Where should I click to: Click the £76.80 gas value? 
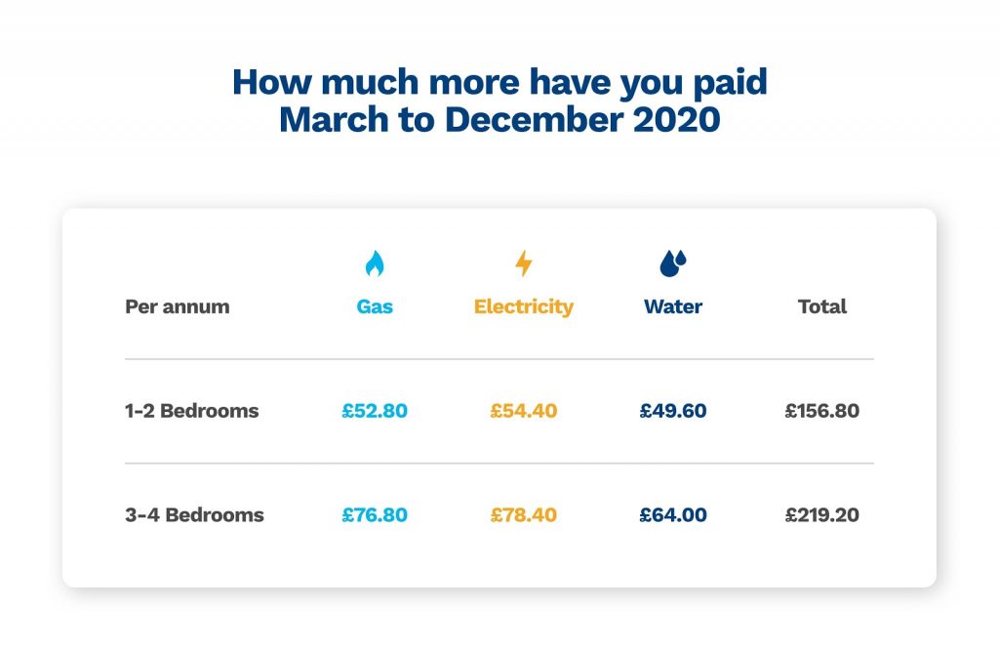(x=375, y=514)
